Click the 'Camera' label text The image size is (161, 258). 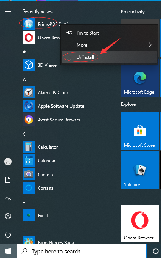pyautogui.click(x=45, y=175)
